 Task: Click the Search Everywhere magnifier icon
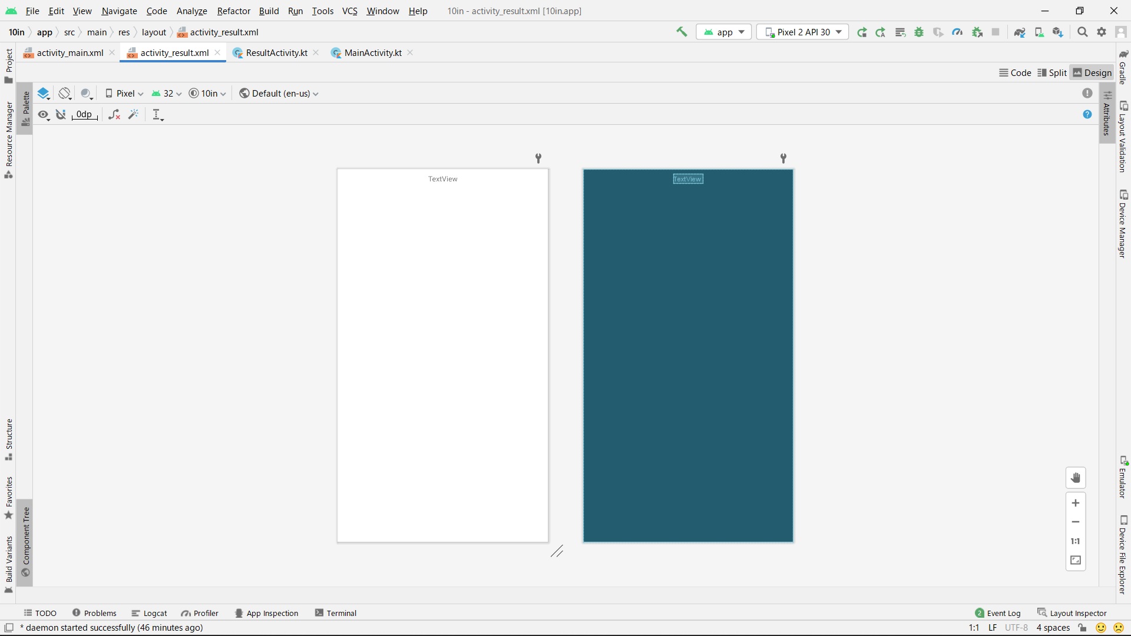point(1082,32)
